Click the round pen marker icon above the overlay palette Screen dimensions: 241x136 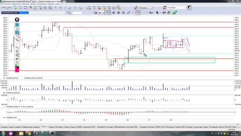[17, 20]
